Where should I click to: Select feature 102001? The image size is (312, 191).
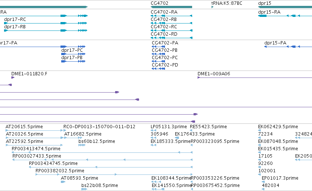tap(267, 171)
